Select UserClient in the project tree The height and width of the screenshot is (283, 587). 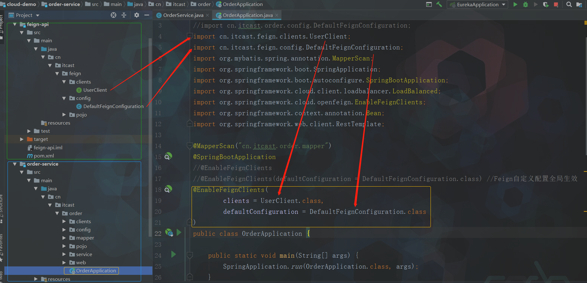tap(95, 90)
